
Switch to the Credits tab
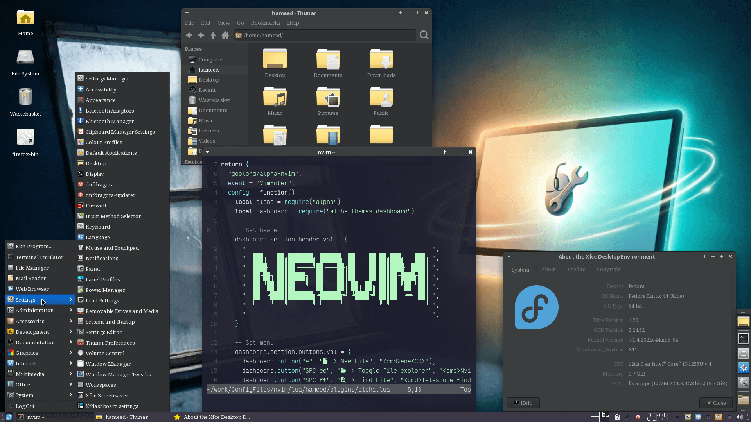(x=577, y=270)
